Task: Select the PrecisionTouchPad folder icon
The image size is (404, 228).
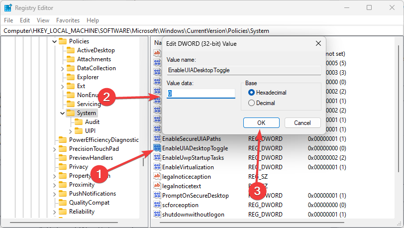Action: click(63, 149)
